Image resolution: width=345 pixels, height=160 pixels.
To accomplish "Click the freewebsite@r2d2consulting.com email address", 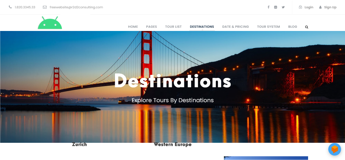I will (76, 7).
